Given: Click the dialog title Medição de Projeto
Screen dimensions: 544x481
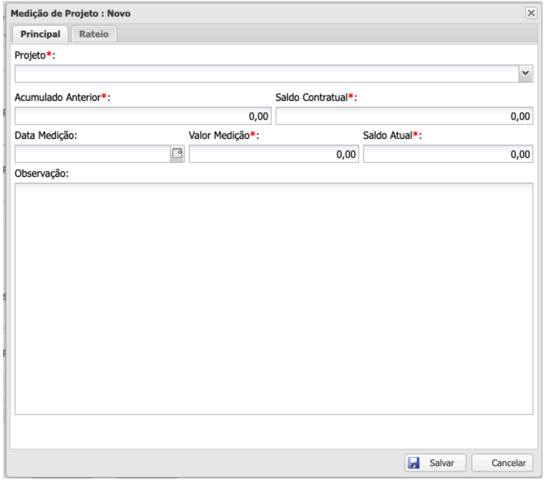Looking at the screenshot, I should 70,14.
